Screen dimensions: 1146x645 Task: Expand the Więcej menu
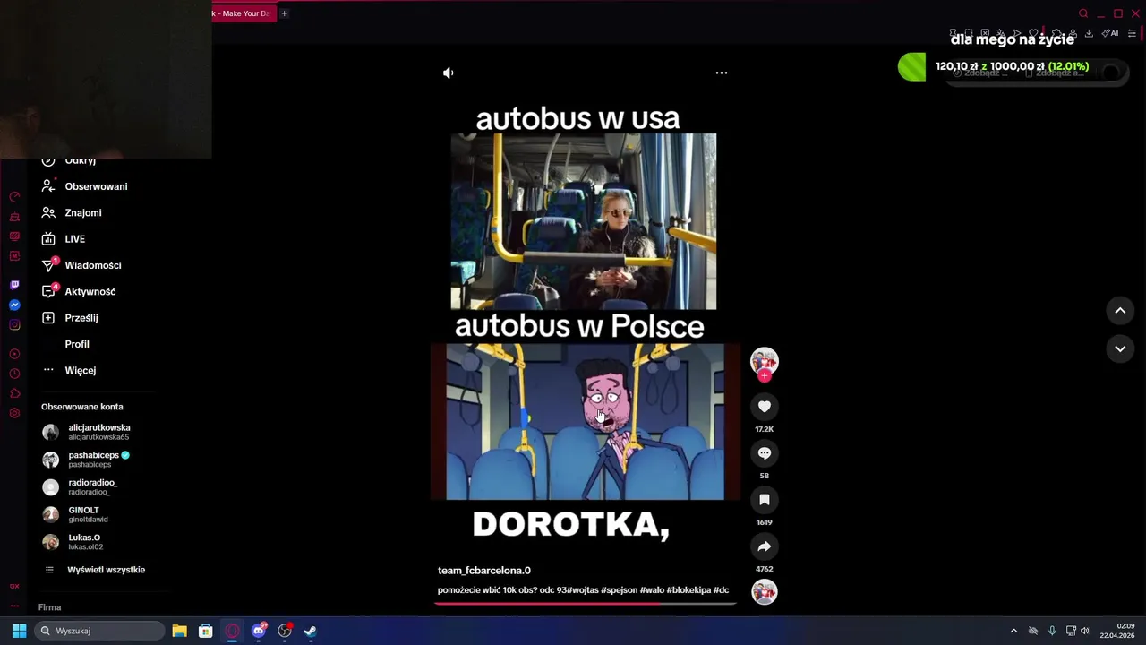tap(69, 370)
